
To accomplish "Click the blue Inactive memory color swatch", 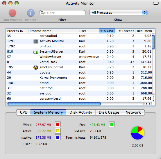I will tap(58, 137).
